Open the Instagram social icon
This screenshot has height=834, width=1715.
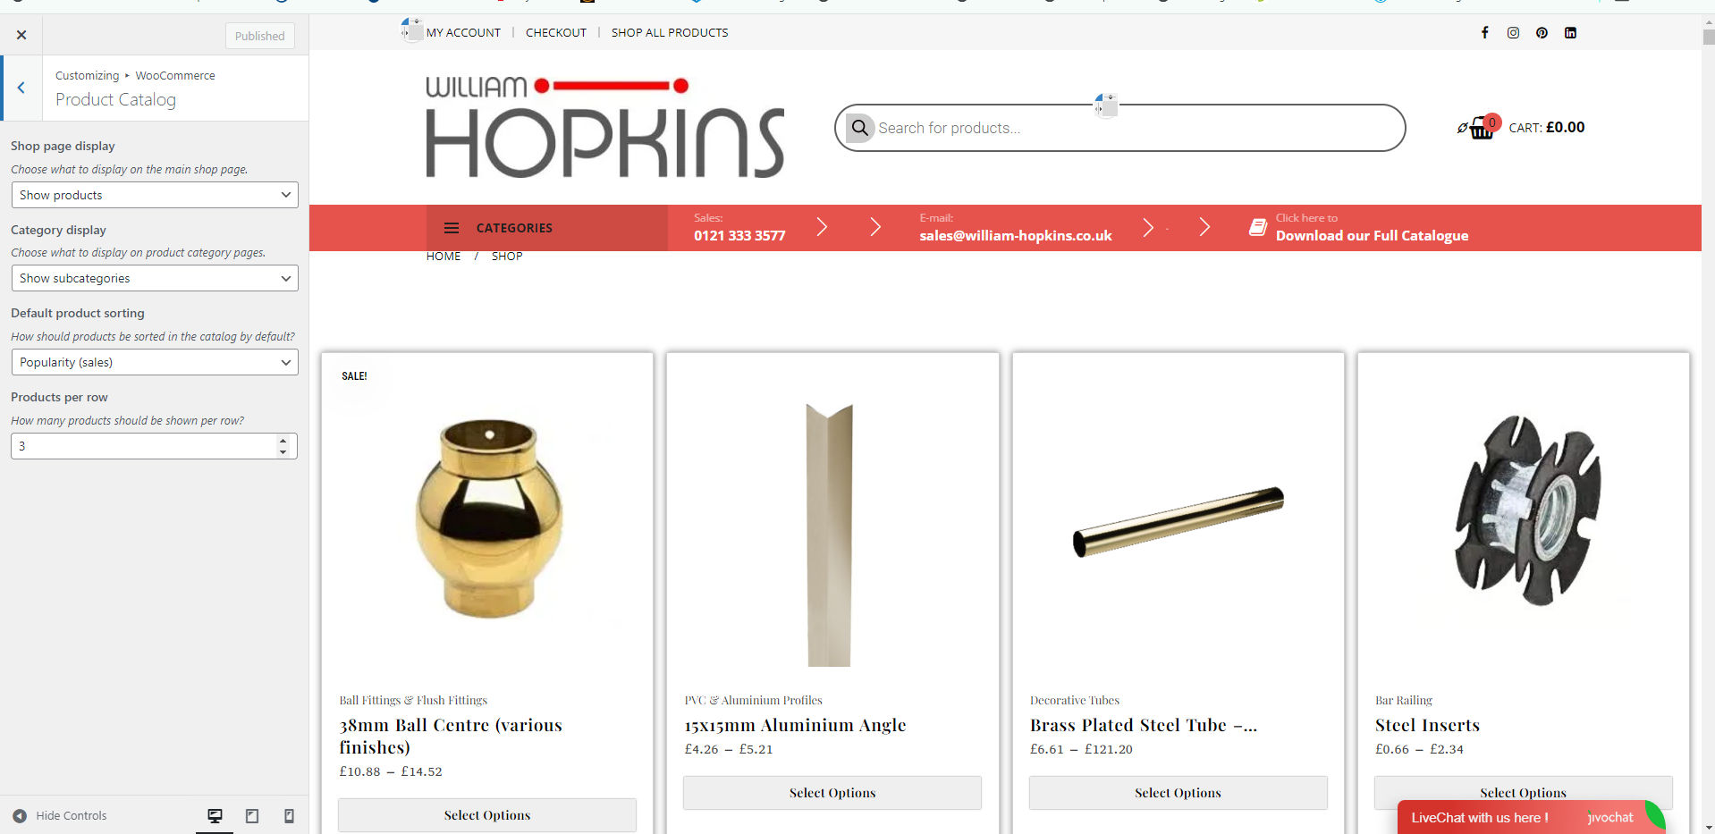click(x=1513, y=32)
